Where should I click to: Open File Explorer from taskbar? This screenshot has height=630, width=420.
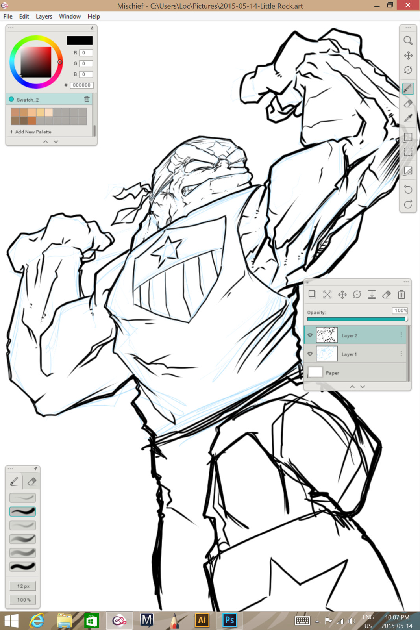pos(64,621)
